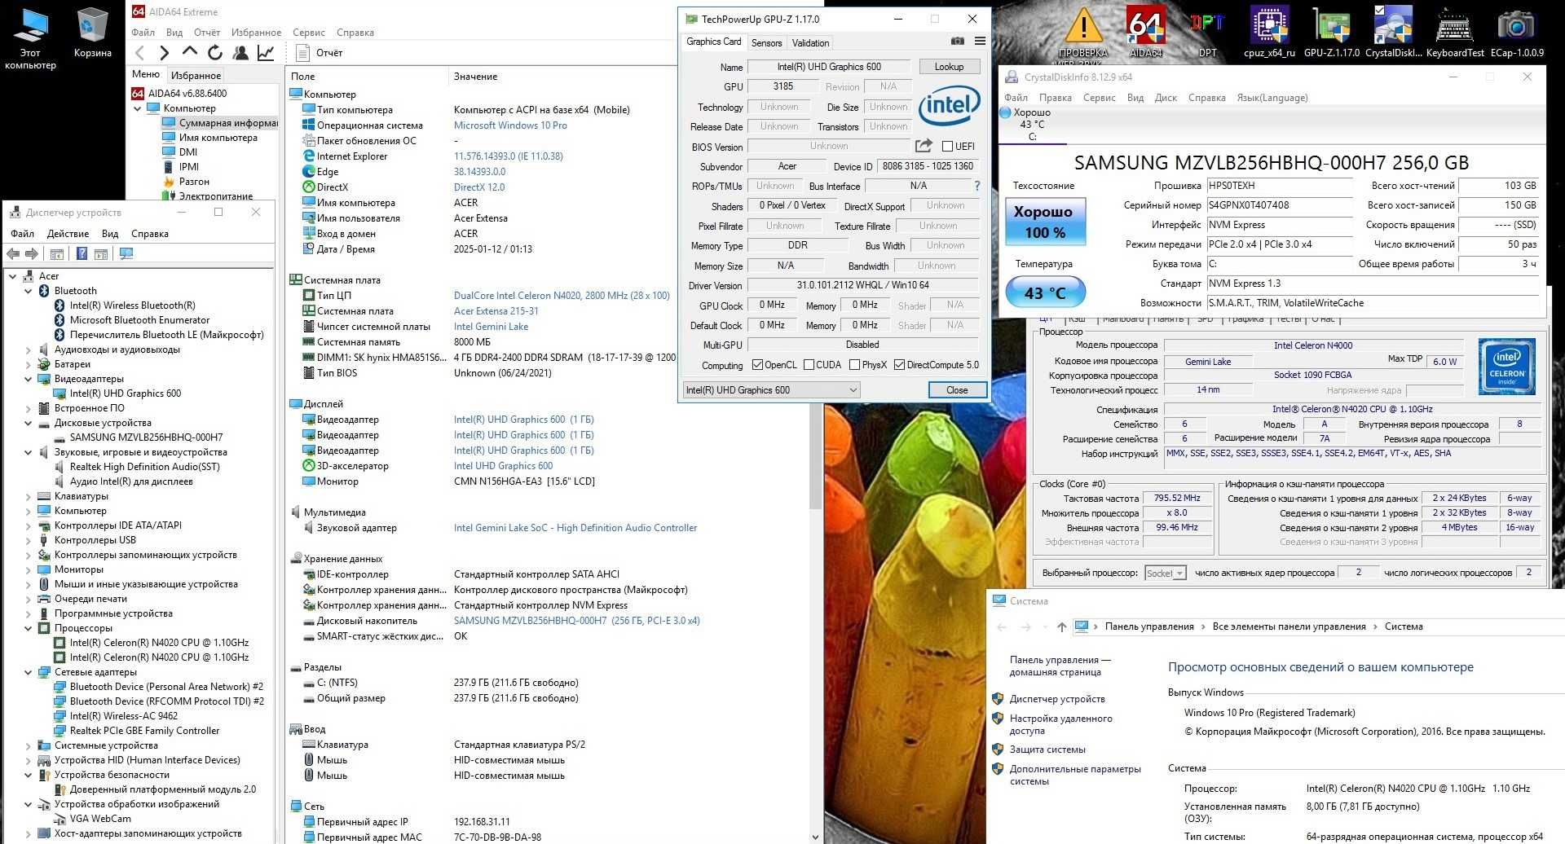Switch to Validation tab in GPU-Z
This screenshot has height=844, width=1565.
point(810,43)
